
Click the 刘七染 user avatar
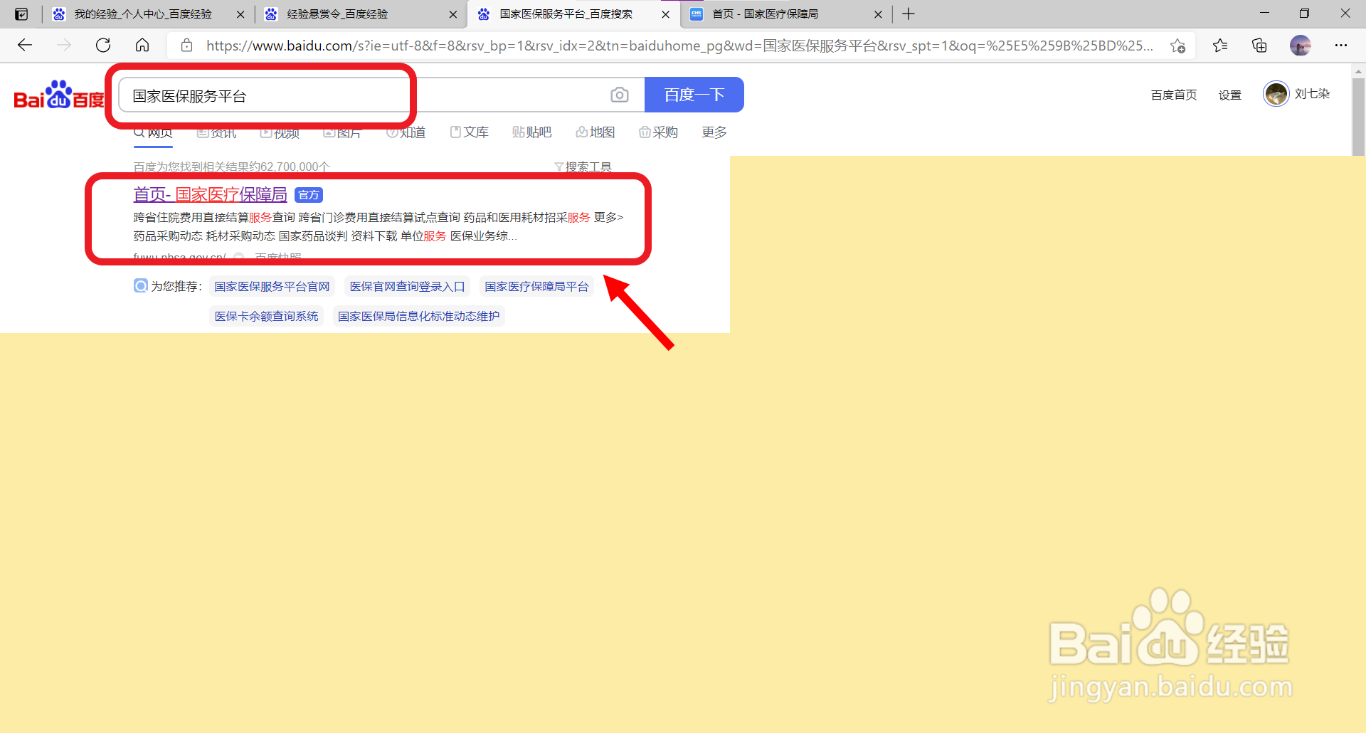coord(1276,94)
